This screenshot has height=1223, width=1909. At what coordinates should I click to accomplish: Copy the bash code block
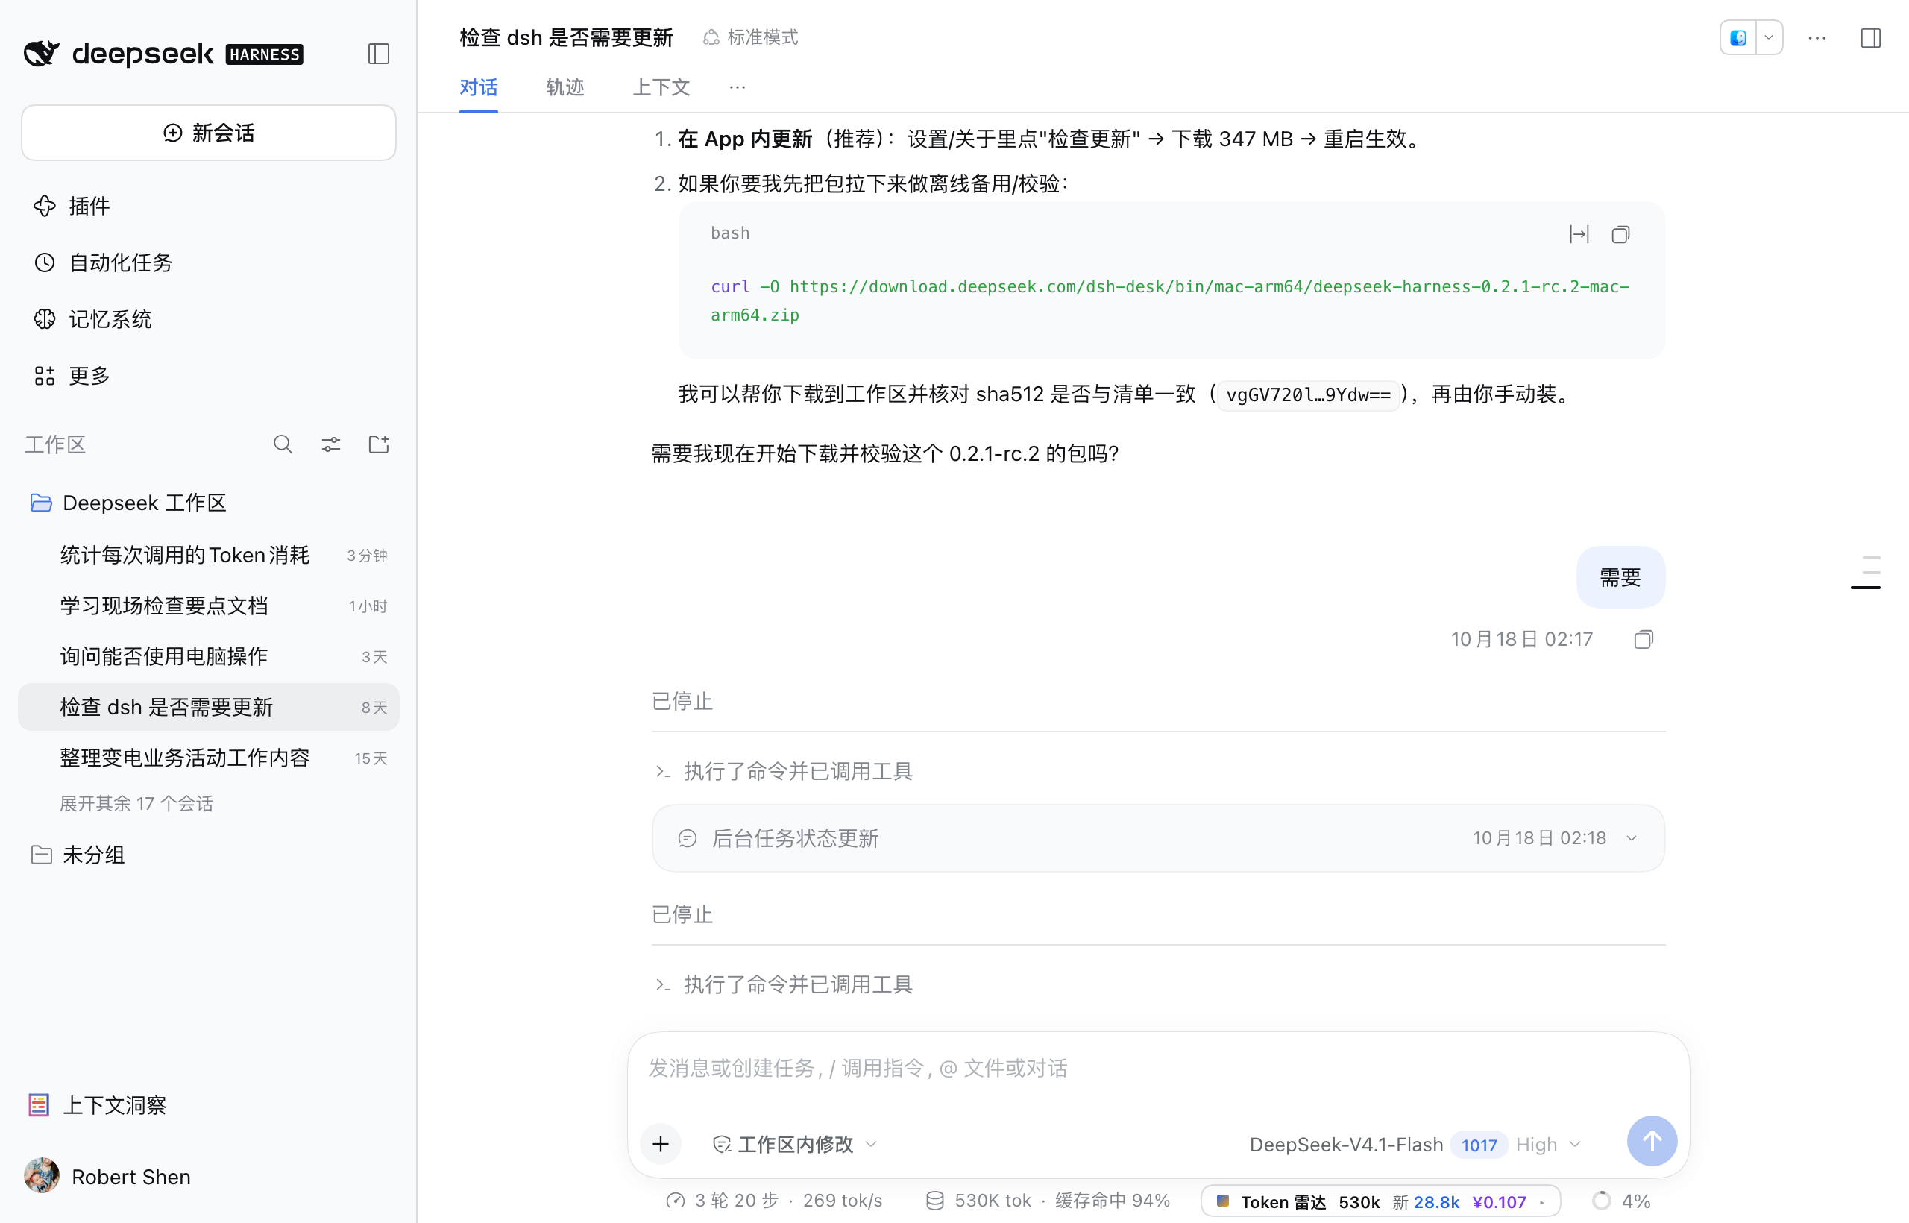pos(1620,234)
